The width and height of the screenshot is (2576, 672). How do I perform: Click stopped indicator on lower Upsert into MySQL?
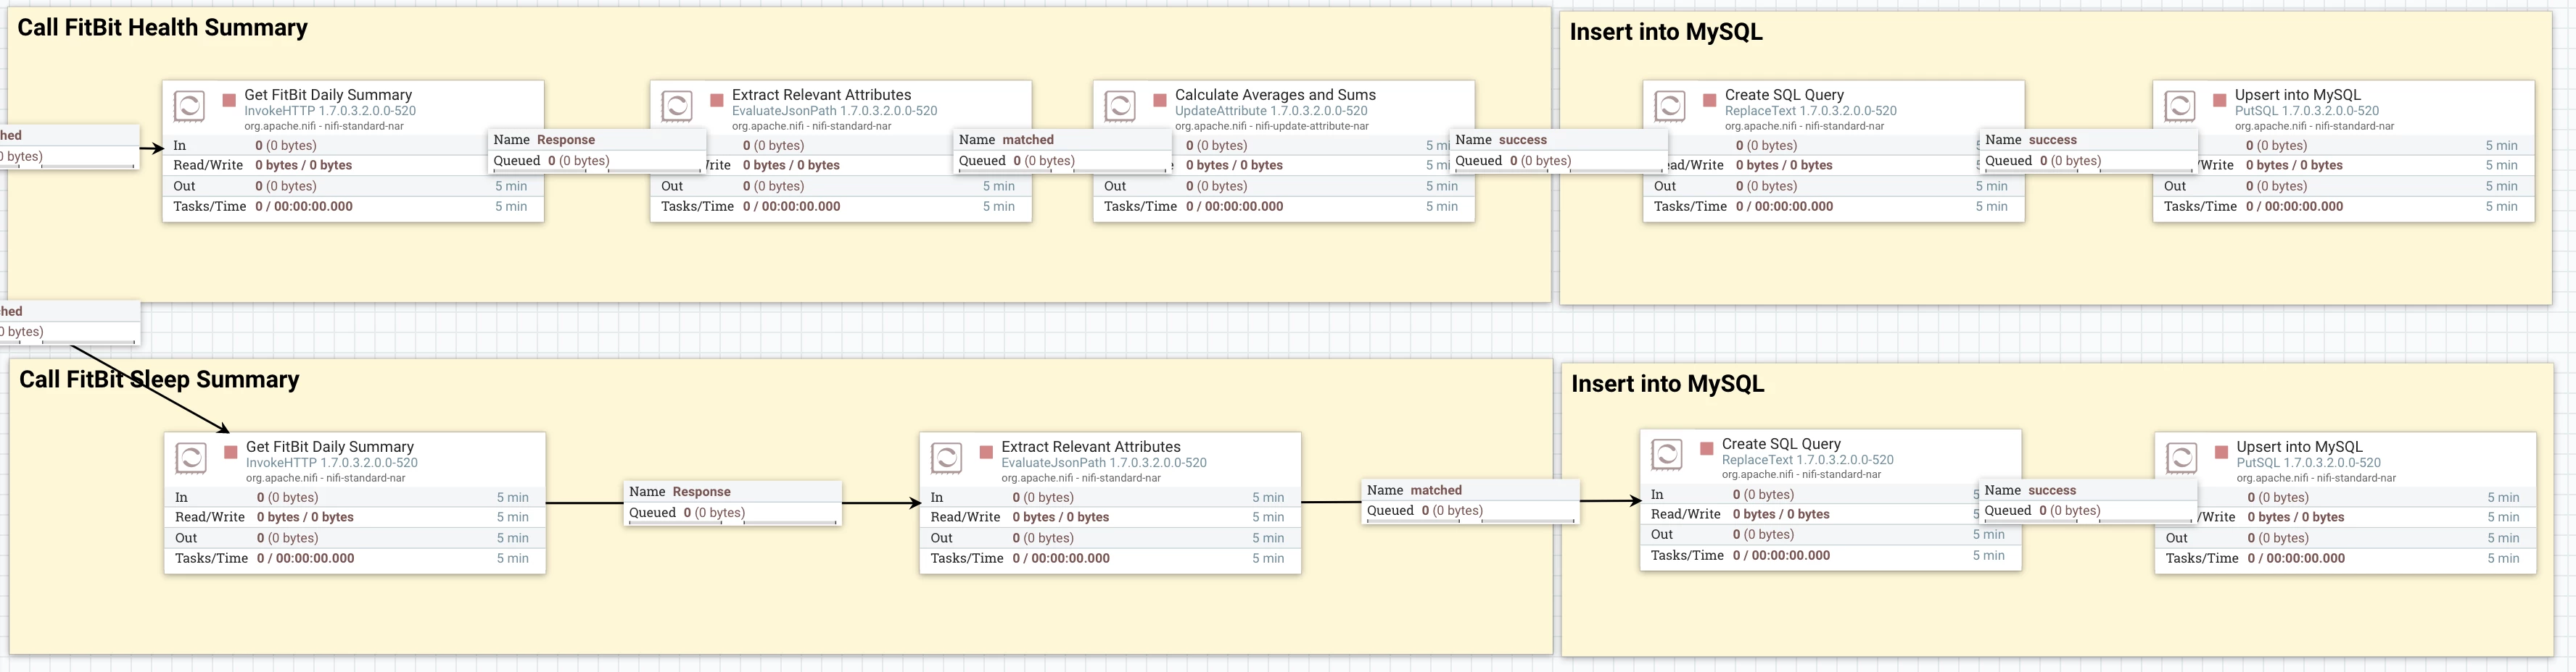coord(2222,453)
